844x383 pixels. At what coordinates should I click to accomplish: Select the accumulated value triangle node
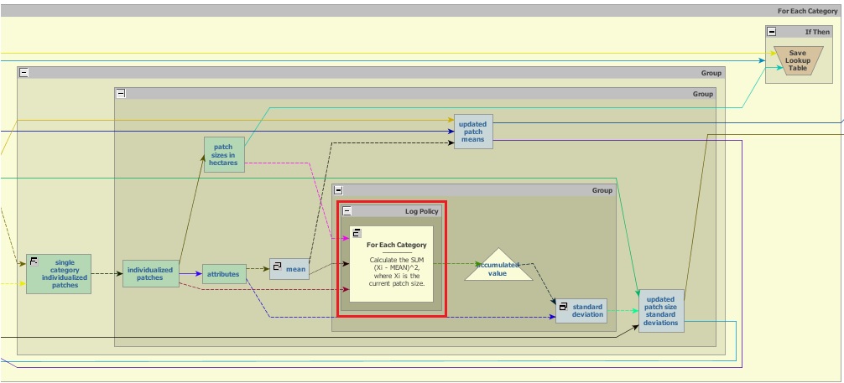(x=498, y=267)
